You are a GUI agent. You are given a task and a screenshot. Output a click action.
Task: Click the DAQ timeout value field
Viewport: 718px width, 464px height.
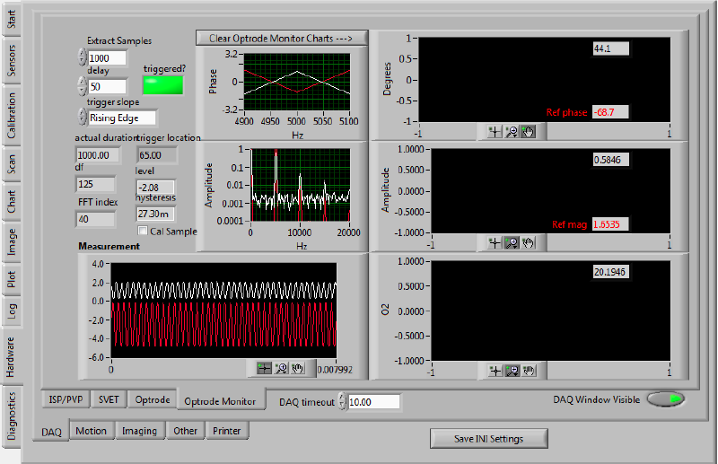374,402
